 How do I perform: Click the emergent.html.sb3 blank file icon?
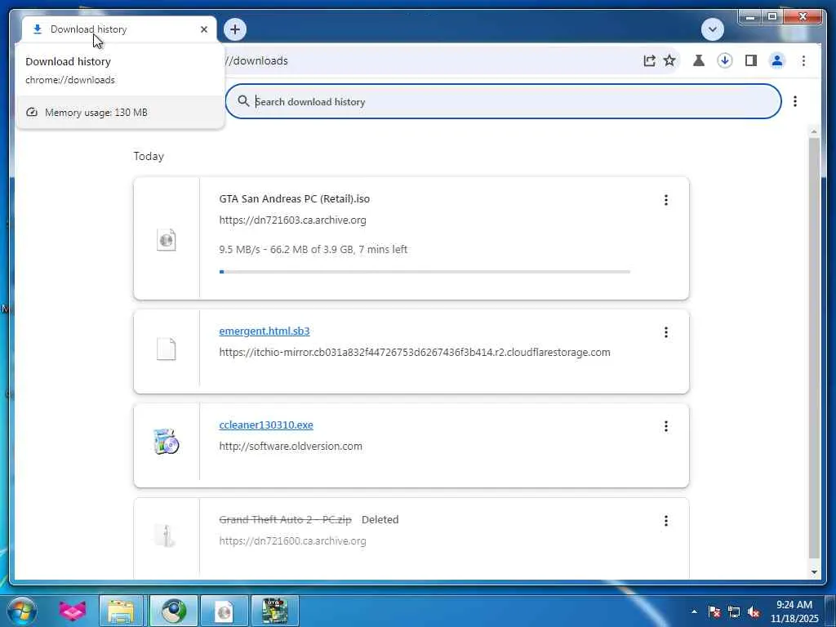coord(167,349)
